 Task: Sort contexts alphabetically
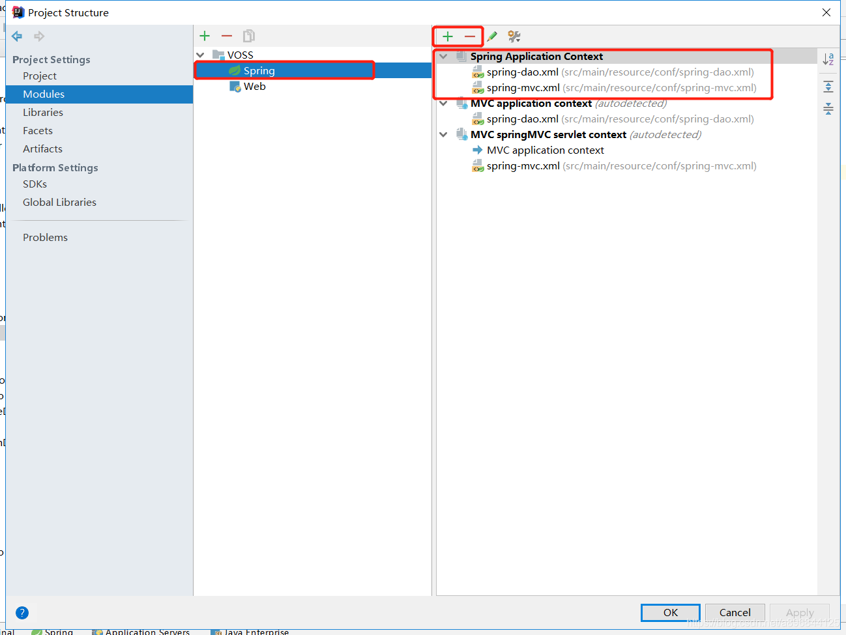tap(828, 59)
